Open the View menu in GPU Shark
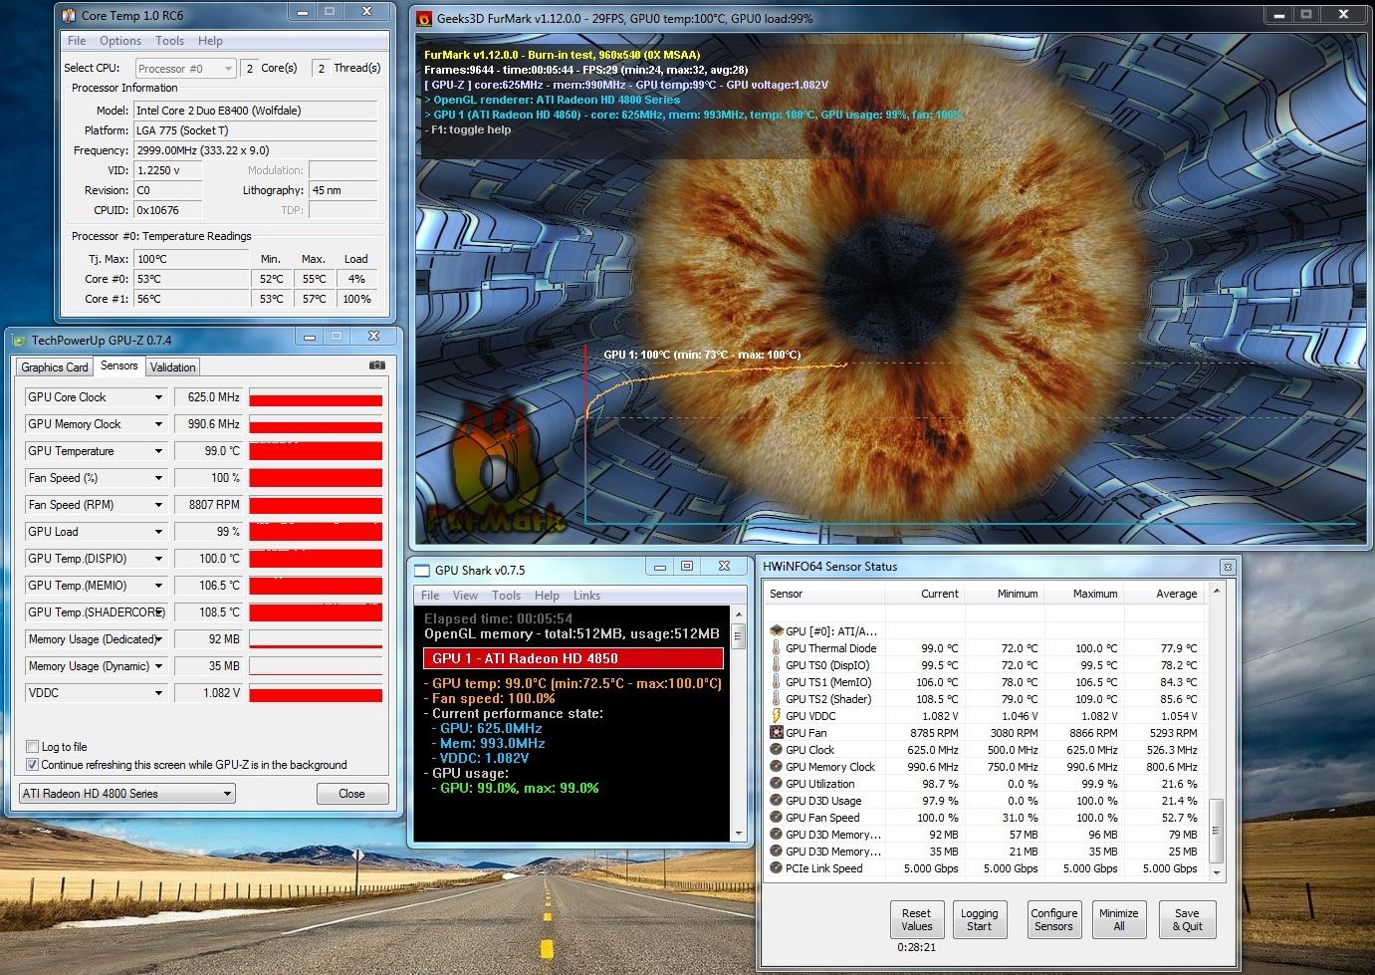Viewport: 1375px width, 975px height. 465,596
